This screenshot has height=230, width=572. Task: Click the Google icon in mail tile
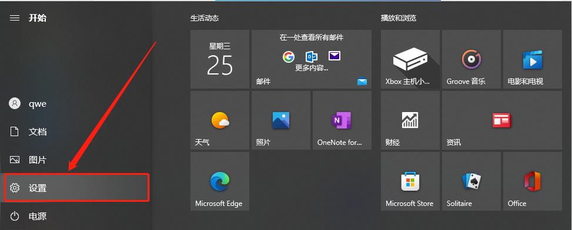[x=288, y=56]
